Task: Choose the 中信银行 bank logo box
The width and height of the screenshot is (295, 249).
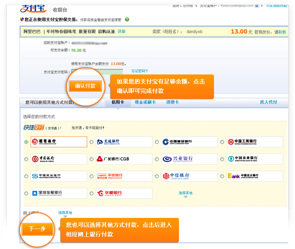Action: click(190, 176)
